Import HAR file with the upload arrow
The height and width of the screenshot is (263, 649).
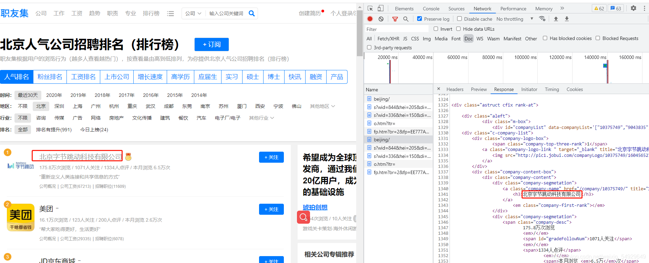coord(556,19)
